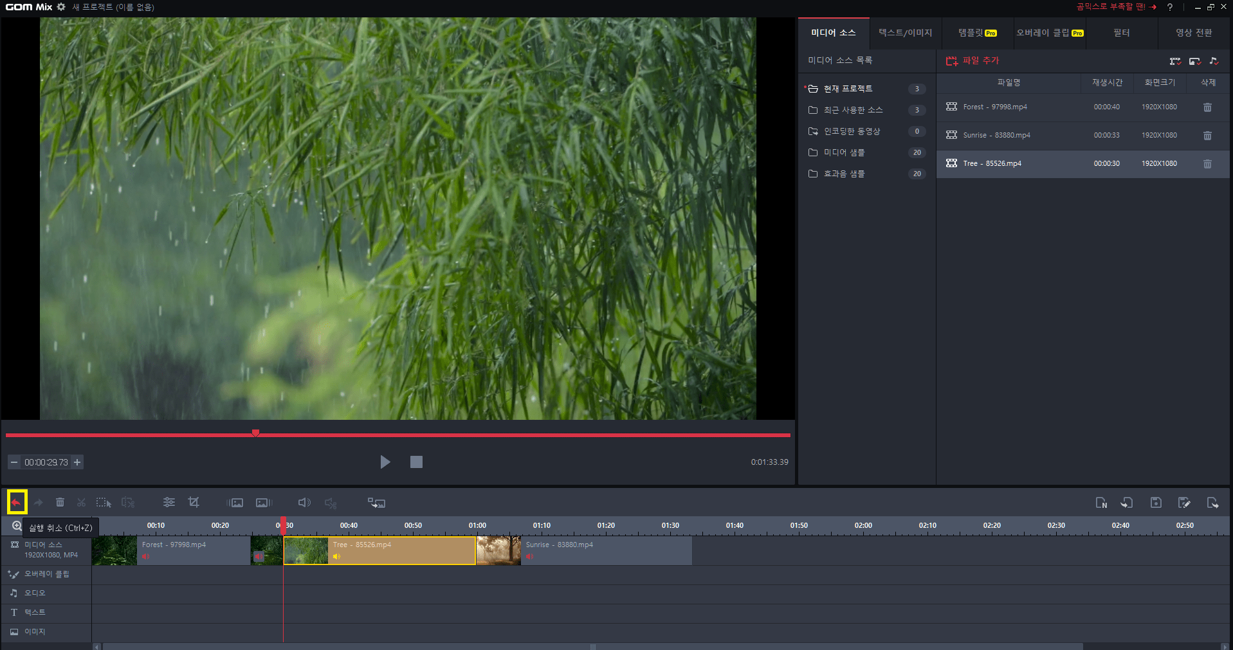1233x650 pixels.
Task: Open the 효과음 샘플 folder
Action: coord(866,174)
